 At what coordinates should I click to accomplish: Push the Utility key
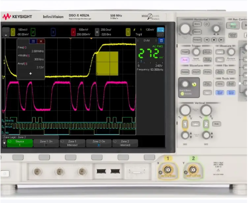point(220,84)
